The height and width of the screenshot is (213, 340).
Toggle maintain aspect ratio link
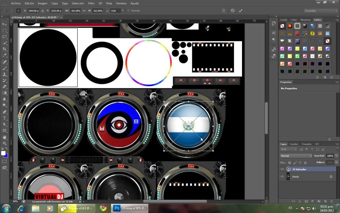coord(84,11)
